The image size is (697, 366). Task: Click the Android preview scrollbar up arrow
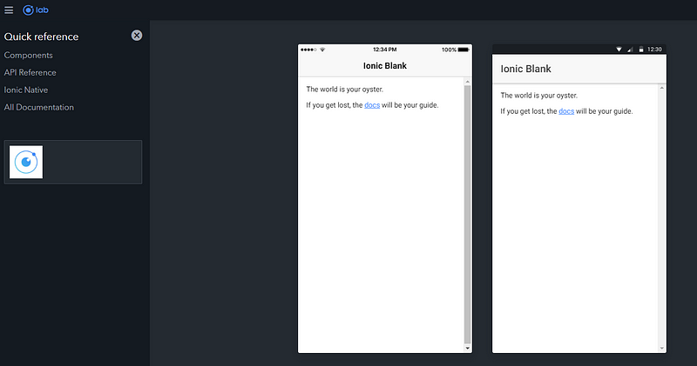(x=661, y=88)
